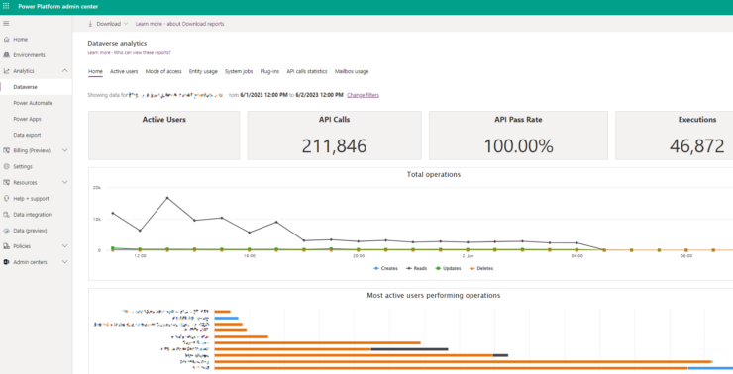Expand the Admin centers chevron

[x=65, y=262]
